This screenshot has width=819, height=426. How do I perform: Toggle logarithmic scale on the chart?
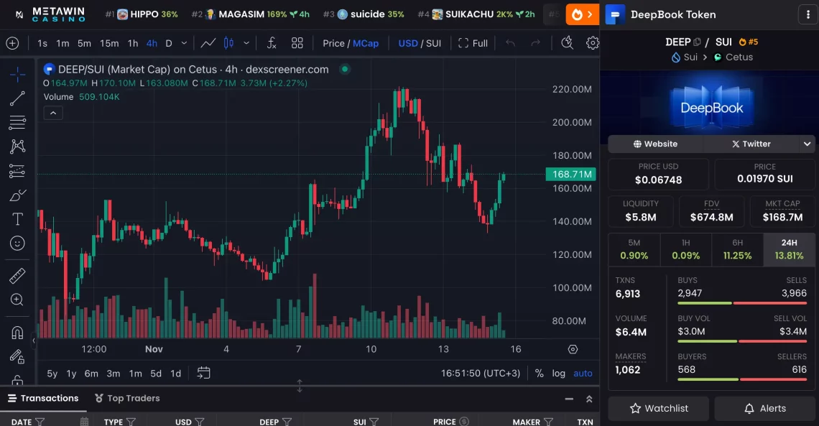click(558, 374)
